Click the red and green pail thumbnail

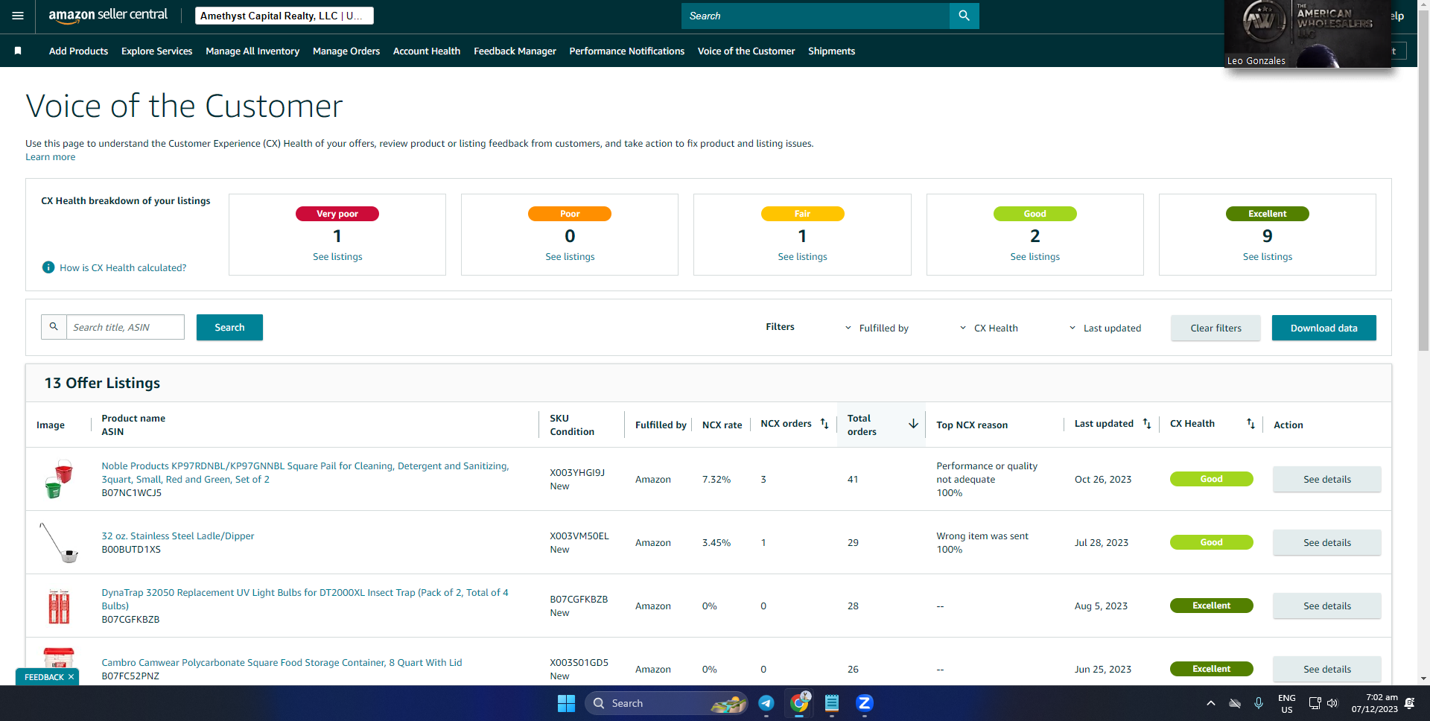[x=59, y=479]
